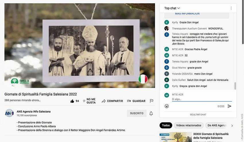Screen dimensions: 244x142
Task: Expand the Top chat dropdown
Action: click(x=172, y=8)
